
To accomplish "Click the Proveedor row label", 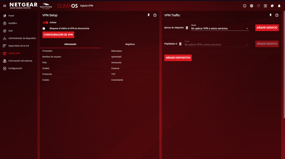I will [x=47, y=51].
